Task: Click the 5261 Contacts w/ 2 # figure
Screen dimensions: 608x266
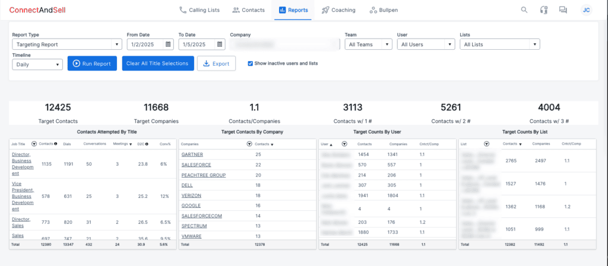Action: coord(451,108)
